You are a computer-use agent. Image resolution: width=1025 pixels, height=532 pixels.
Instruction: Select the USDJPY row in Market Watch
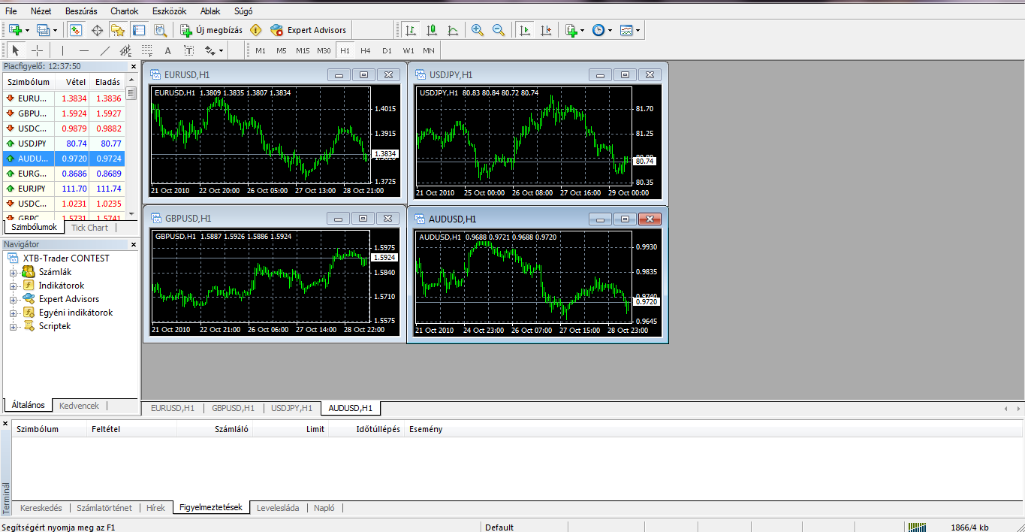point(64,143)
